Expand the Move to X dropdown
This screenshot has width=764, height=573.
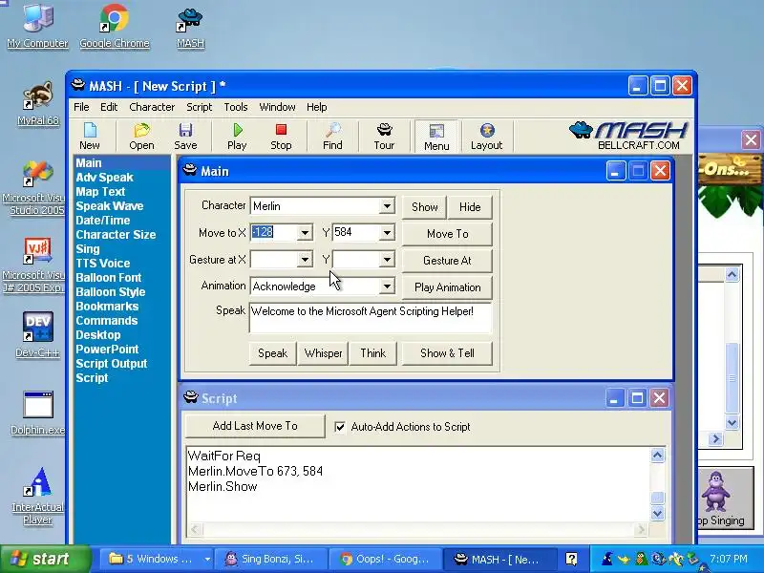tap(305, 233)
